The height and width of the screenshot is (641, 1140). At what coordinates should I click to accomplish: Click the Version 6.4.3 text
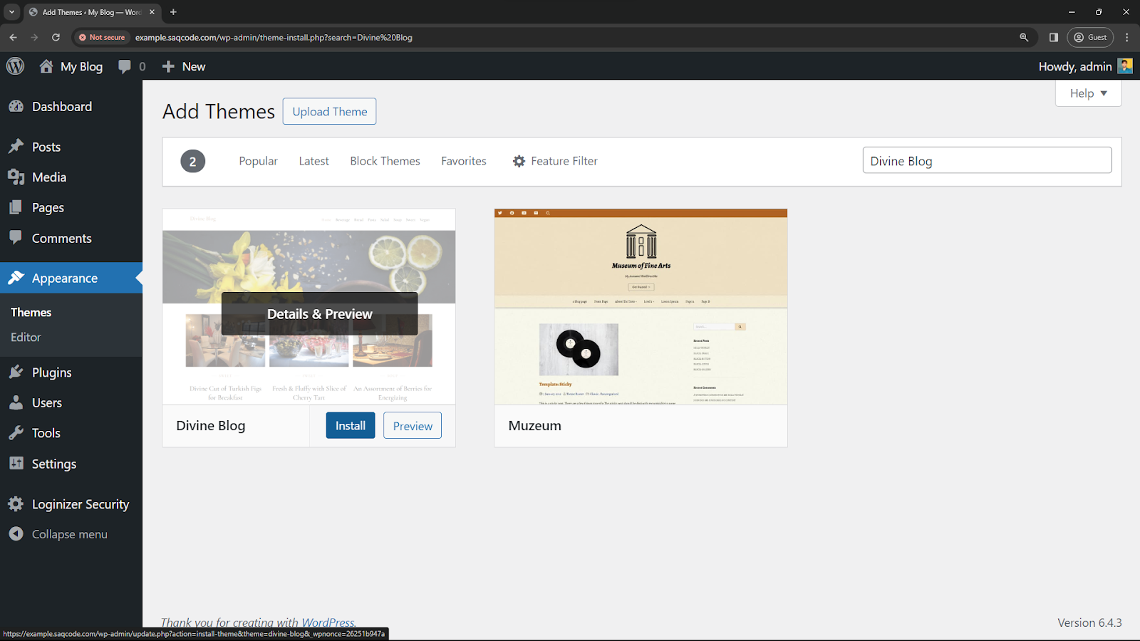click(x=1089, y=622)
